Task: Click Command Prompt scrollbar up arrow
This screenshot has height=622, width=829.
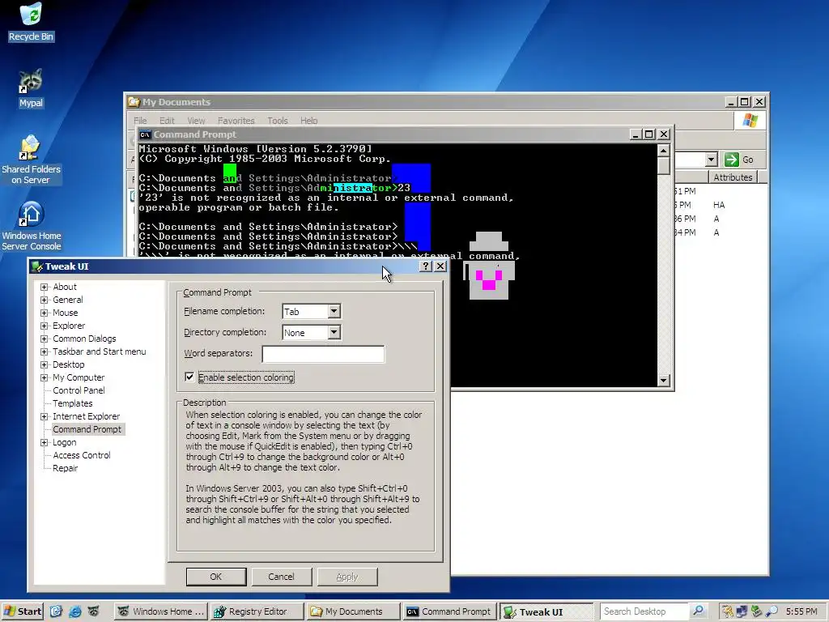Action: point(664,151)
